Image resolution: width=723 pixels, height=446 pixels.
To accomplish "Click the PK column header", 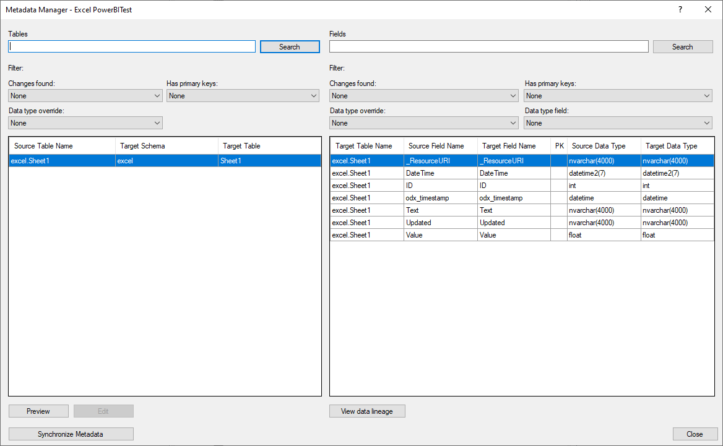I will 559,146.
